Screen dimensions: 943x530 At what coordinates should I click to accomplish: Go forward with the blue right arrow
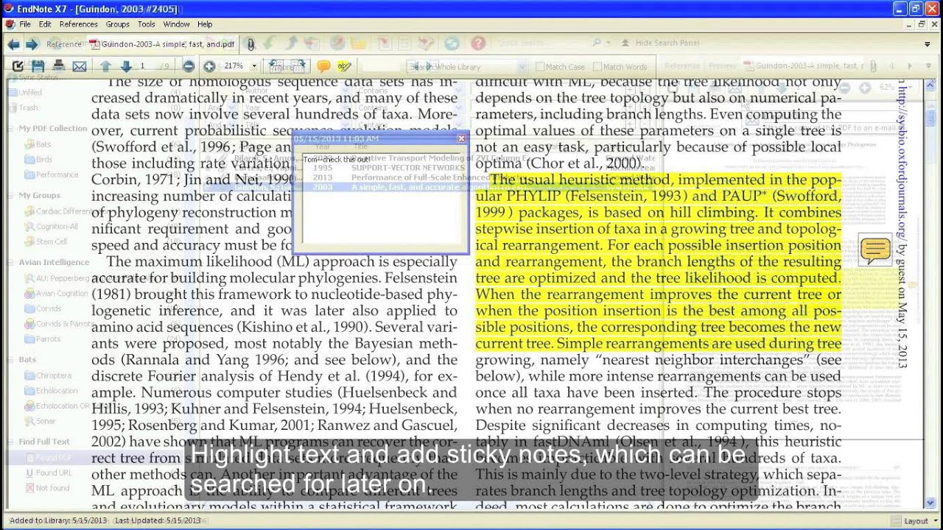32,44
